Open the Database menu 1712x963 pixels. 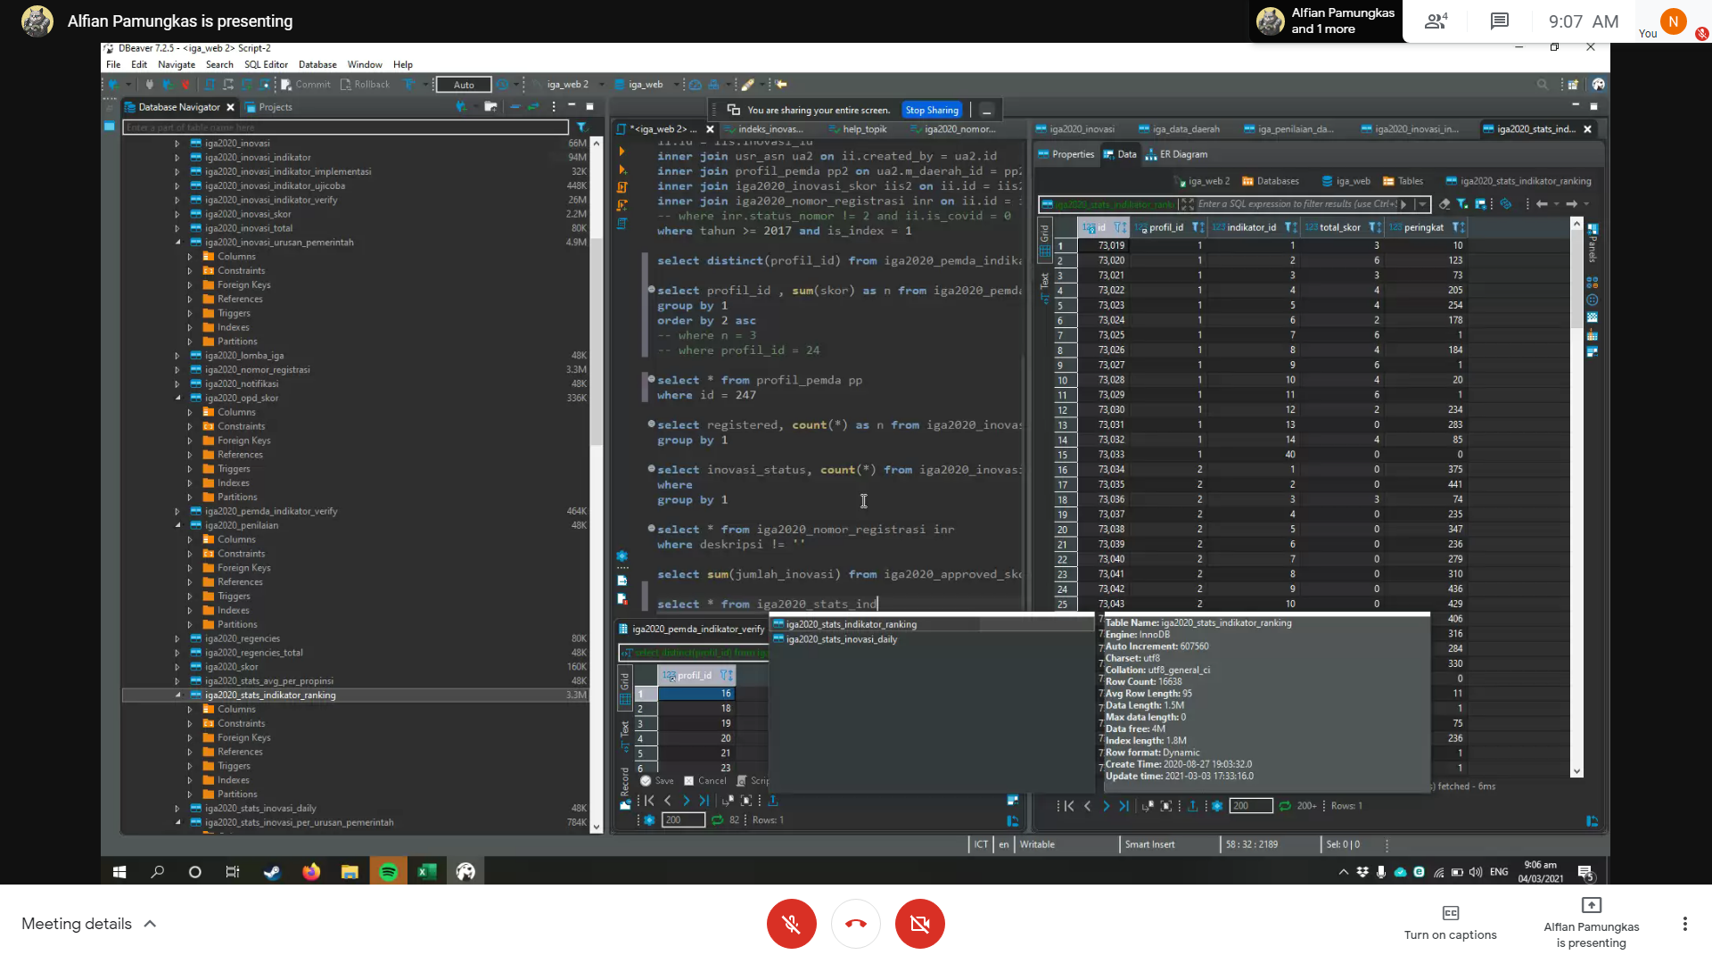pos(317,64)
